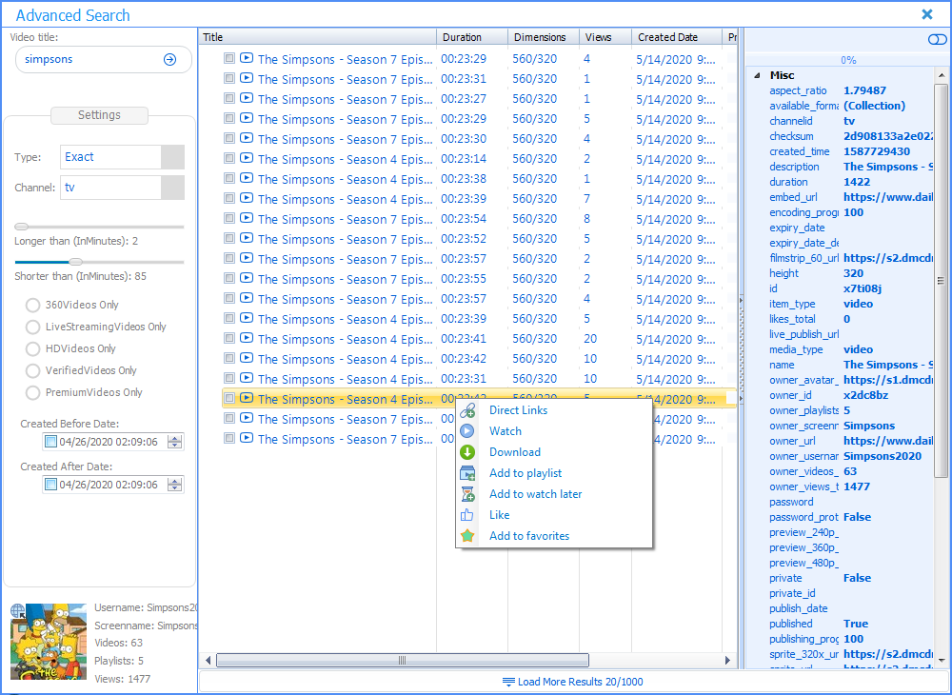Click the Add to watch later hourglass icon
This screenshot has height=695, width=952.
coord(466,494)
